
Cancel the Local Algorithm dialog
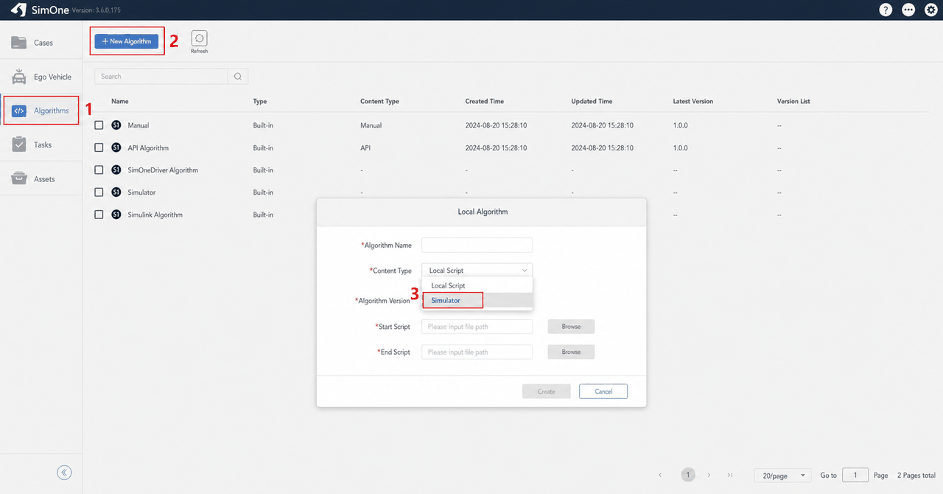[x=603, y=392]
